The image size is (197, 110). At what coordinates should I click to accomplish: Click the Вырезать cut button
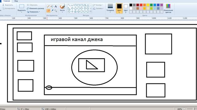point(7,5)
